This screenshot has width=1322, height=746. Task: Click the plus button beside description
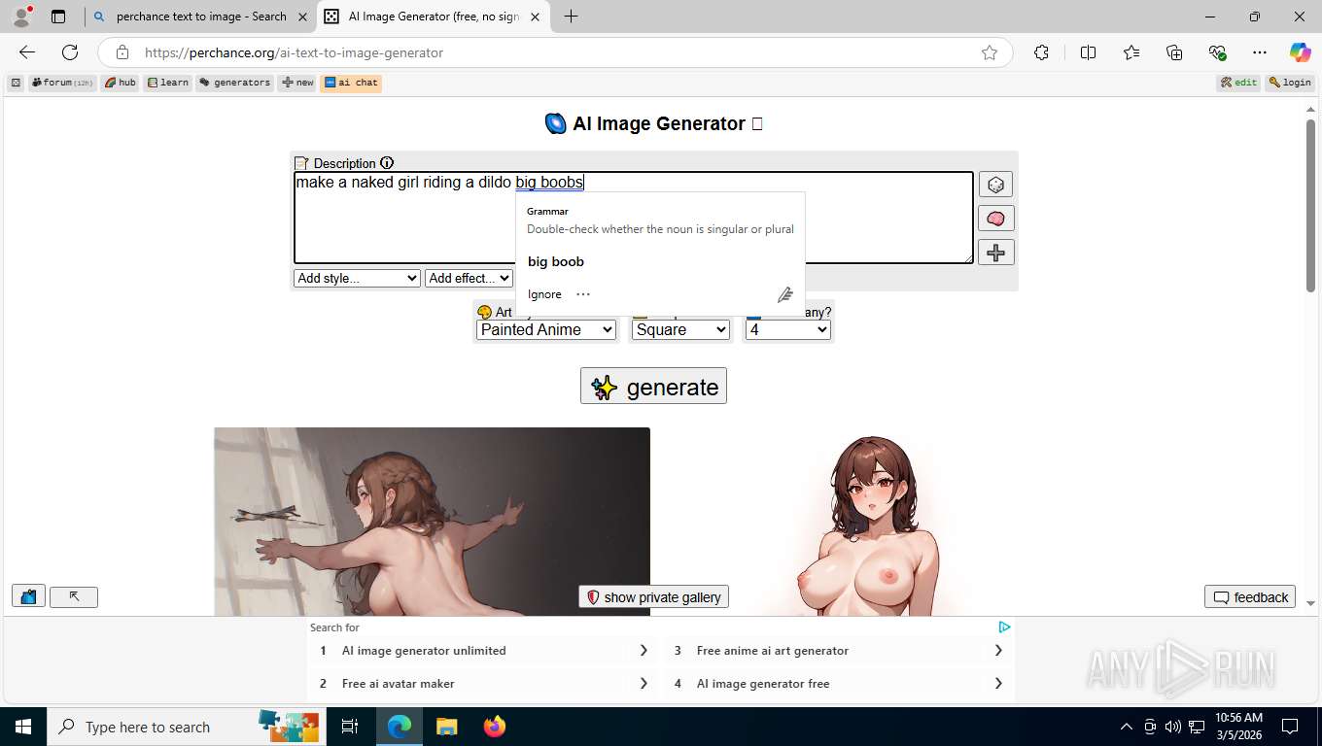(x=995, y=253)
